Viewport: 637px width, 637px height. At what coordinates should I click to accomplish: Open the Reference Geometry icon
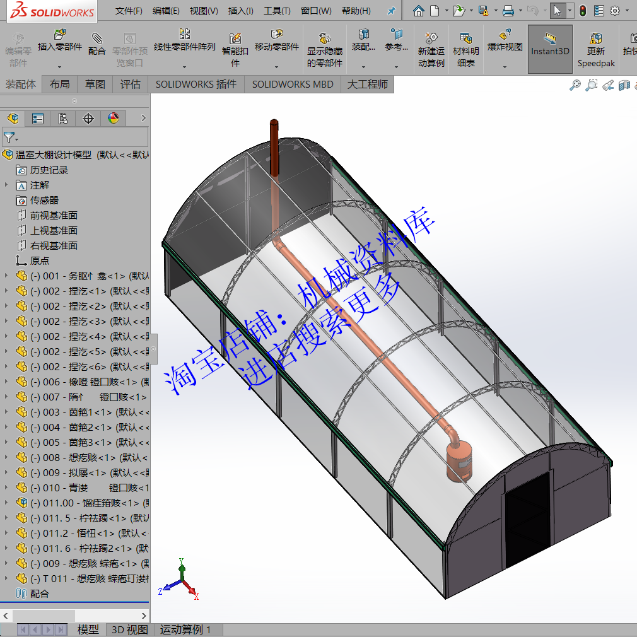[x=397, y=34]
